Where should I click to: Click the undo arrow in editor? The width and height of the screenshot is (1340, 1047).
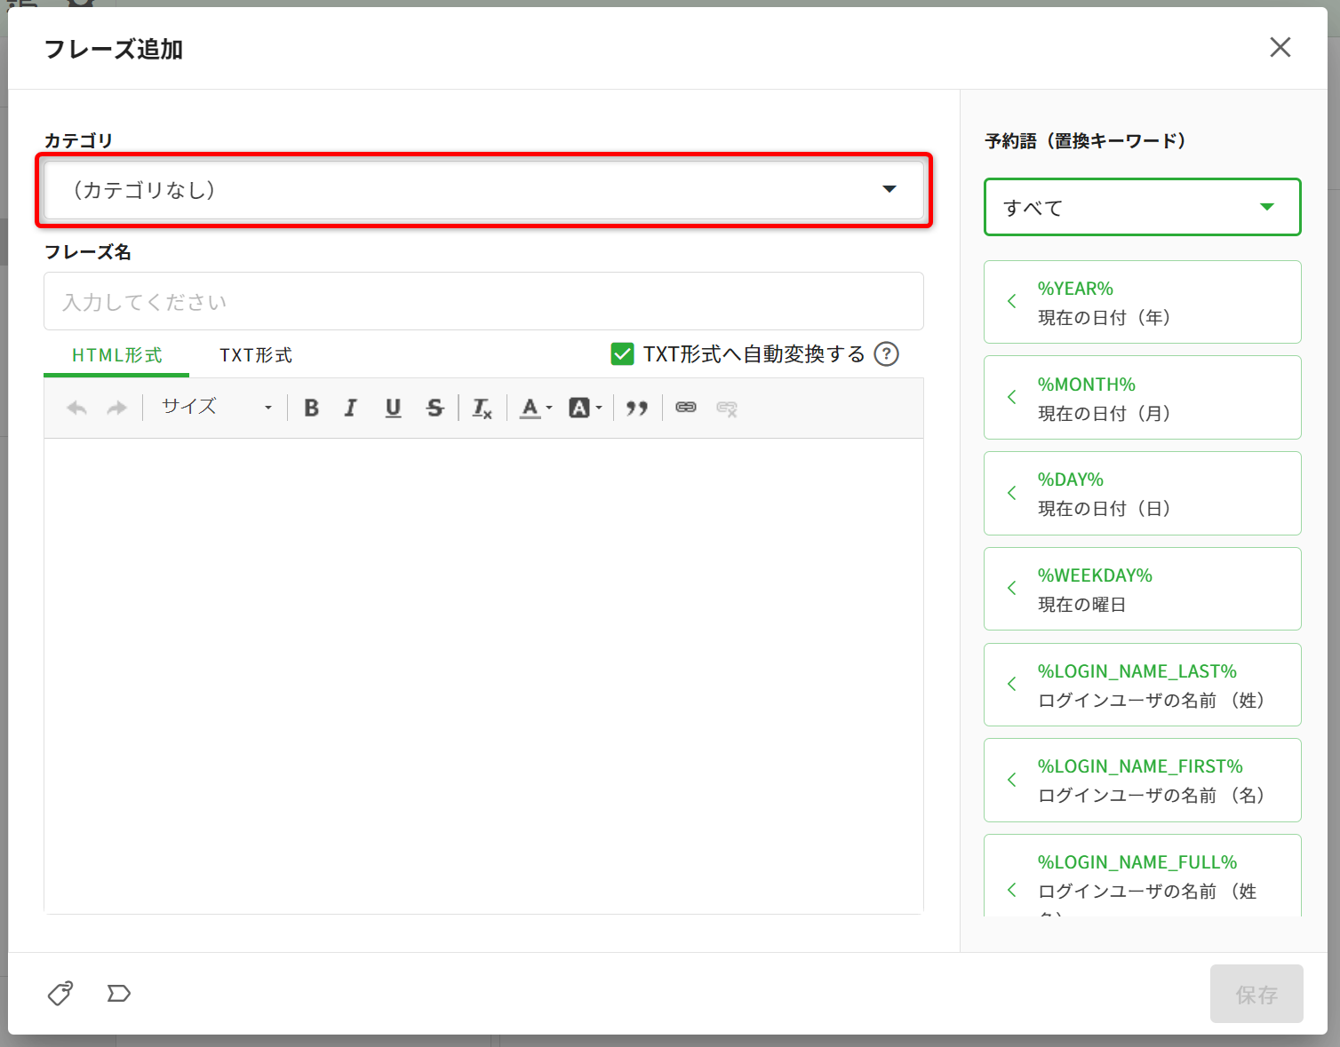(77, 408)
